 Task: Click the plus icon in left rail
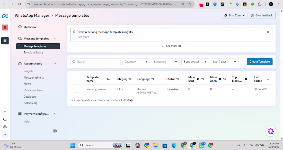pyautogui.click(x=5, y=111)
